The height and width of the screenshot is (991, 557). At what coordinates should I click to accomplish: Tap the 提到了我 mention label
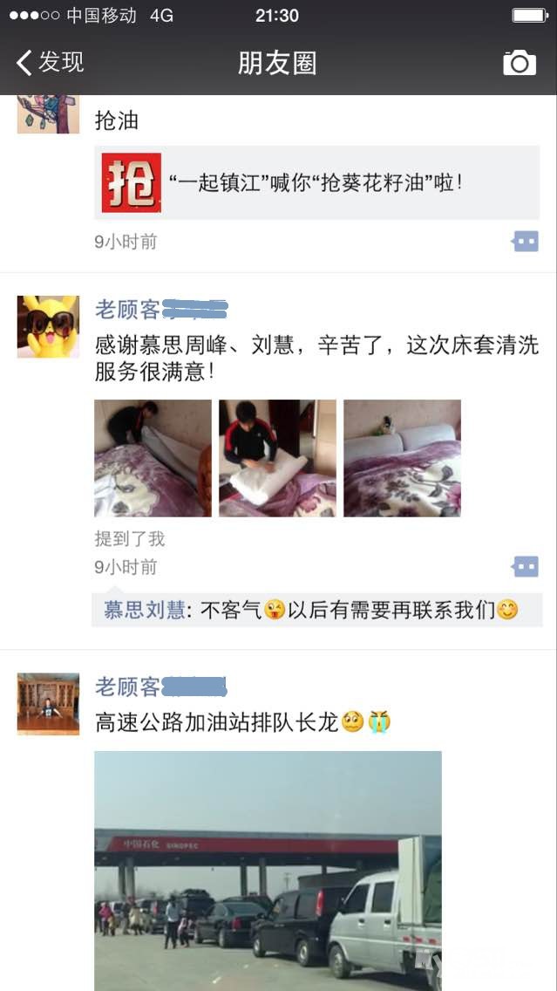(x=130, y=539)
